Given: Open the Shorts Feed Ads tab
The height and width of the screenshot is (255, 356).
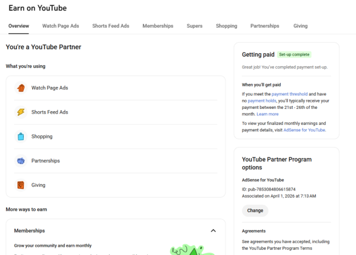Looking at the screenshot, I should (111, 26).
